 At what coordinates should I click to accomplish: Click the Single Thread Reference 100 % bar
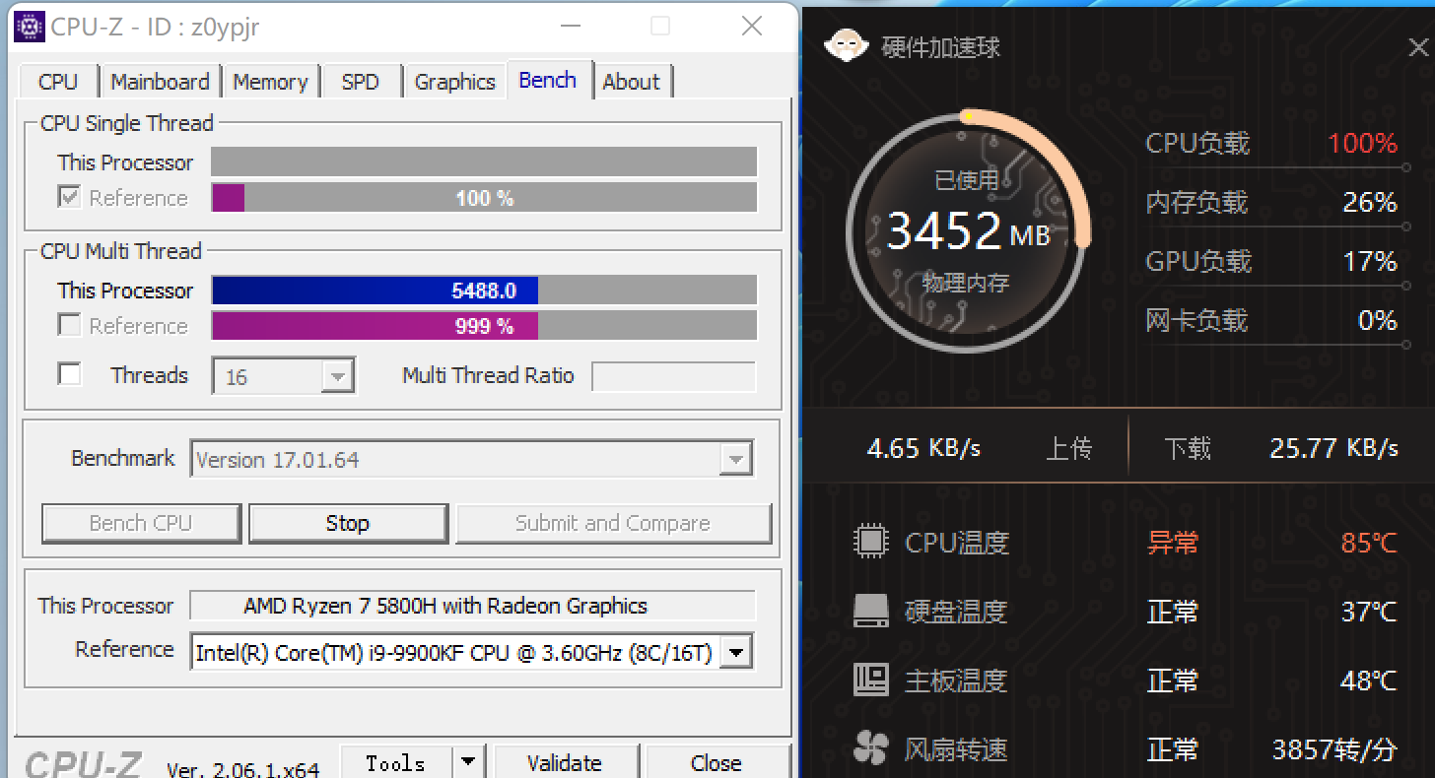[x=484, y=198]
